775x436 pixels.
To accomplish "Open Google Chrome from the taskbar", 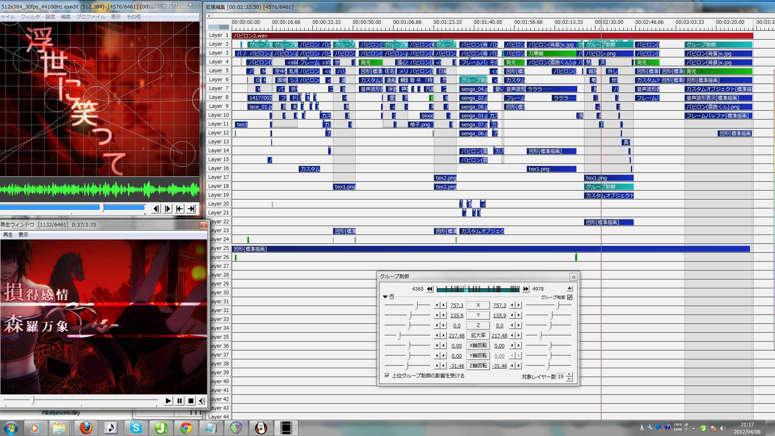I will click(186, 428).
